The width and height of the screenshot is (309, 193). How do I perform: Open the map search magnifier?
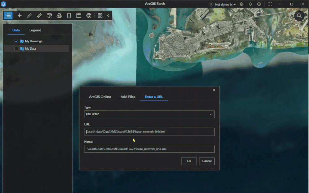(x=299, y=16)
